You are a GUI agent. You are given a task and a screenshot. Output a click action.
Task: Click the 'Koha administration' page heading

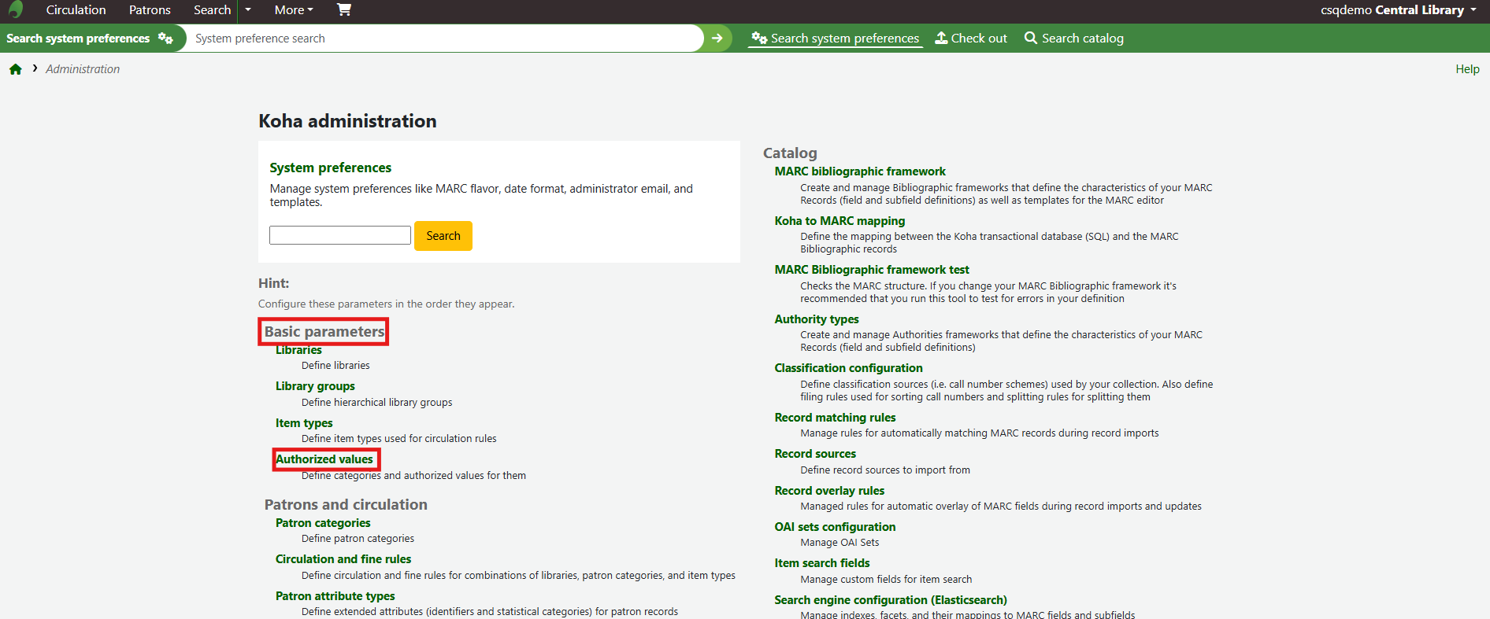[347, 121]
